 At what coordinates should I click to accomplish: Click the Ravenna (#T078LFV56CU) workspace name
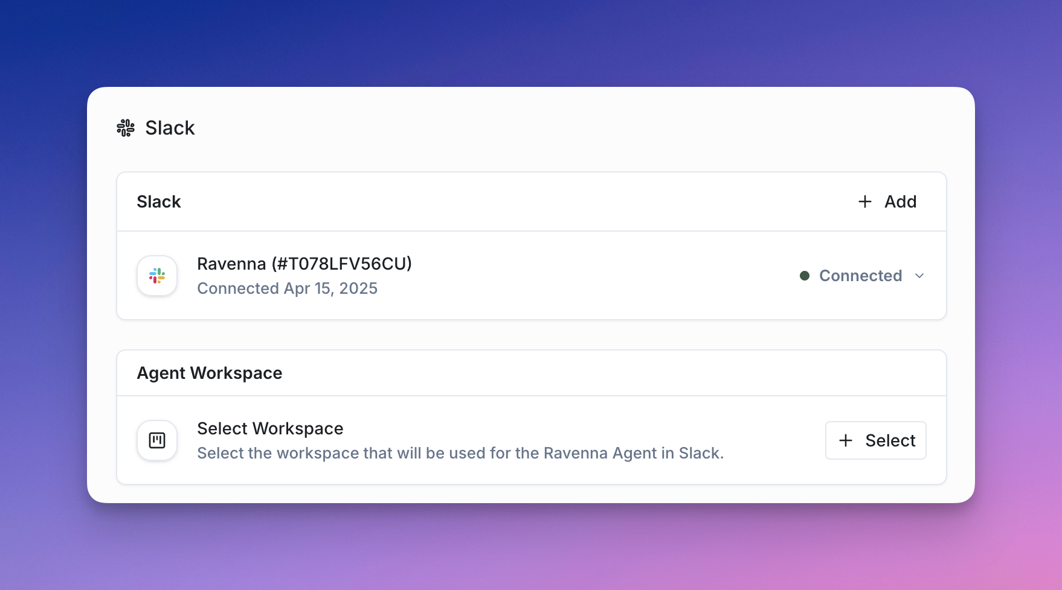pyautogui.click(x=304, y=264)
